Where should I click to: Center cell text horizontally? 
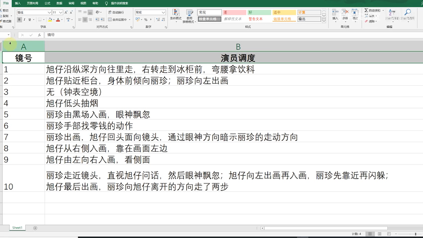tap(85, 19)
